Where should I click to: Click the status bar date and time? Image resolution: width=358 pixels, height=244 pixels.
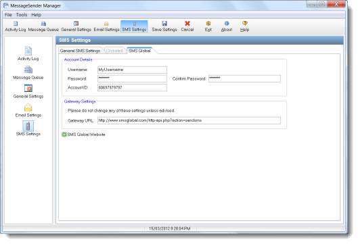point(170,228)
